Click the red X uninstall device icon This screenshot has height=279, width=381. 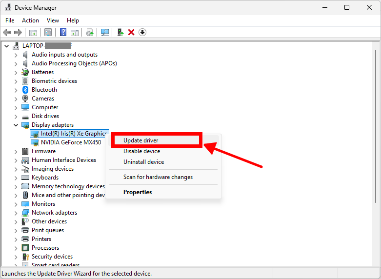(x=131, y=32)
